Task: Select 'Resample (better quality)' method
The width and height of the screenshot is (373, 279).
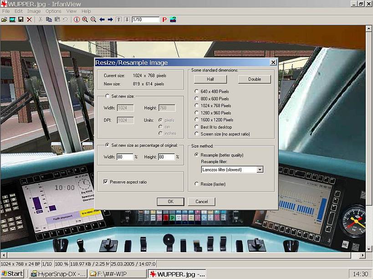Action: (x=196, y=155)
